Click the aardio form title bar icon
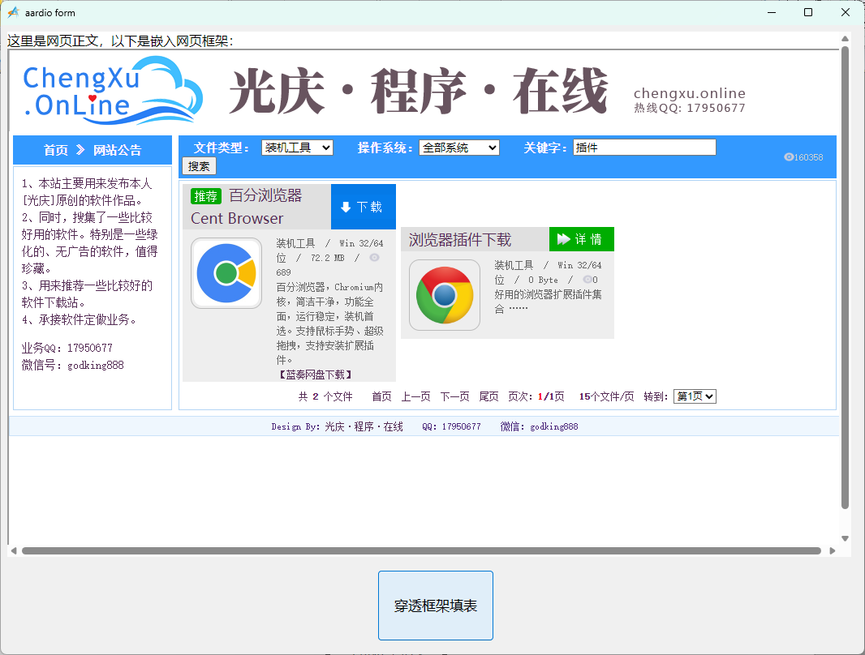The image size is (865, 655). pyautogui.click(x=13, y=12)
